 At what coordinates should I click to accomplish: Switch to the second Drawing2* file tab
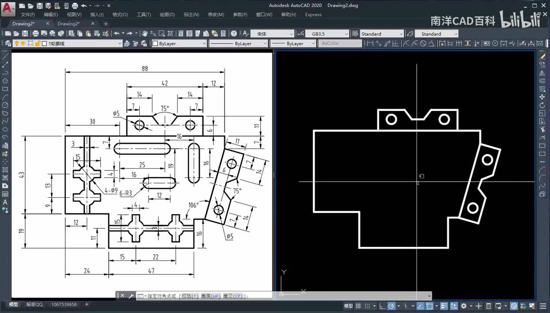[x=69, y=24]
